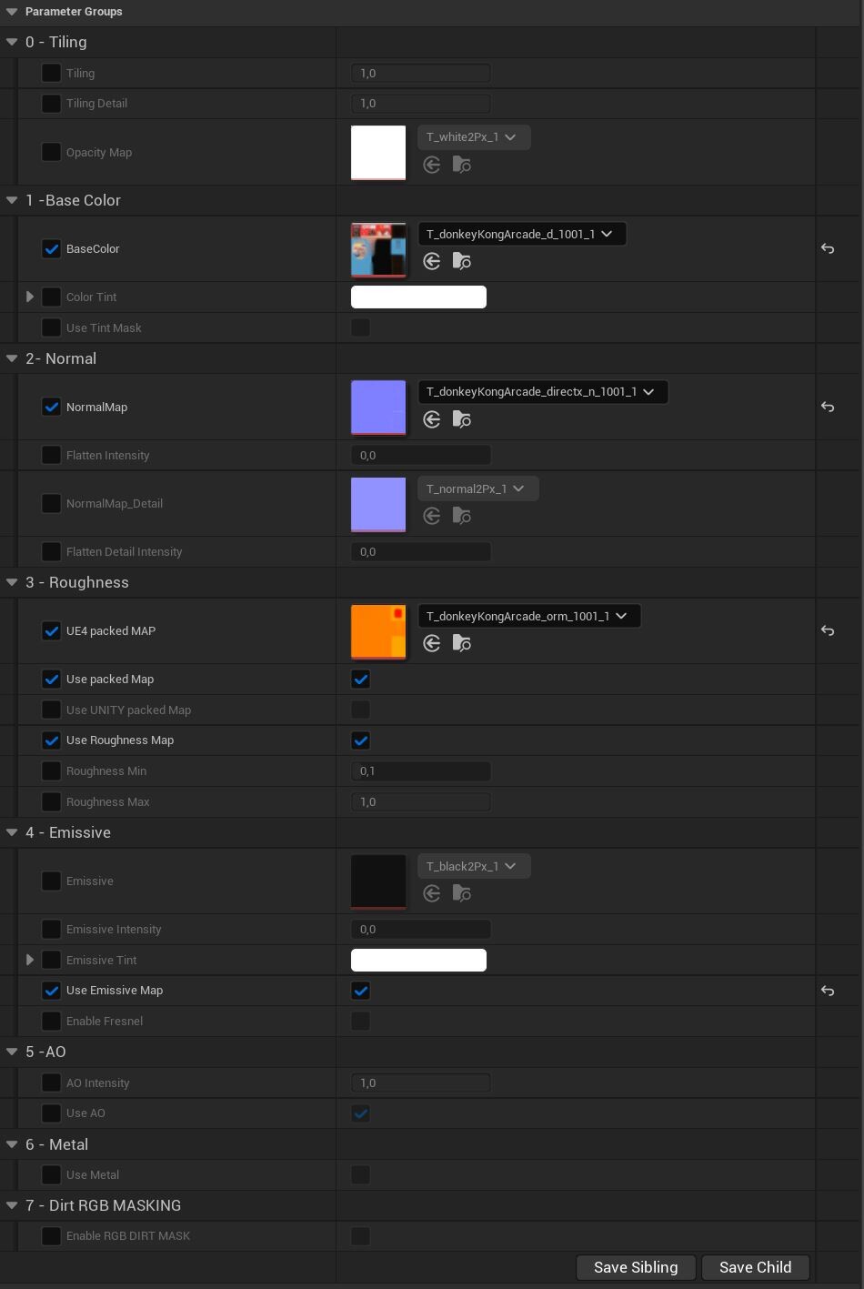Expand the Emissive Tint channels
The image size is (864, 1289).
(x=30, y=960)
